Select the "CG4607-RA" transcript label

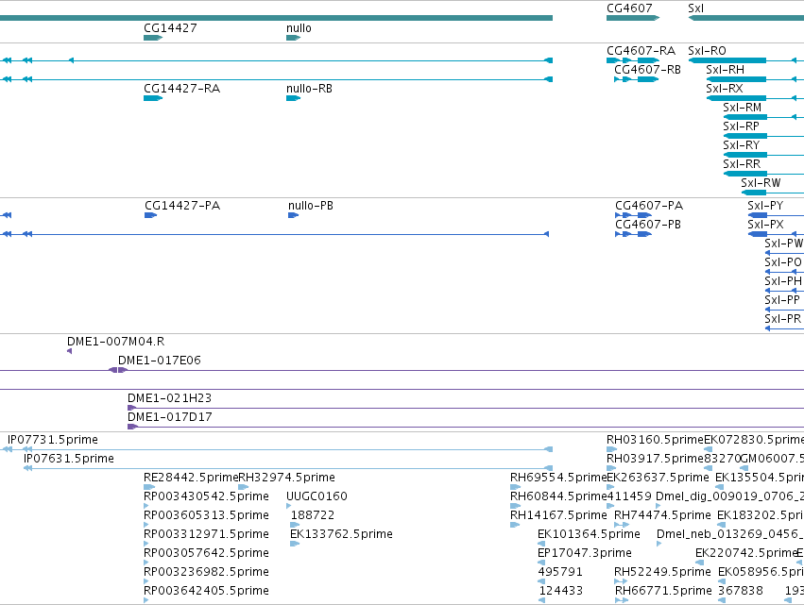pos(641,51)
